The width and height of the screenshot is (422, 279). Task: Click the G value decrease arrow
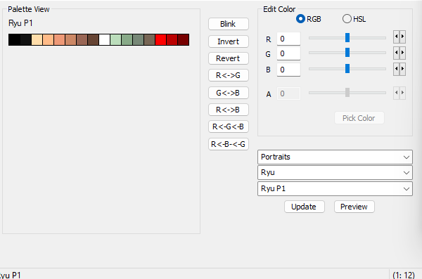[396, 53]
